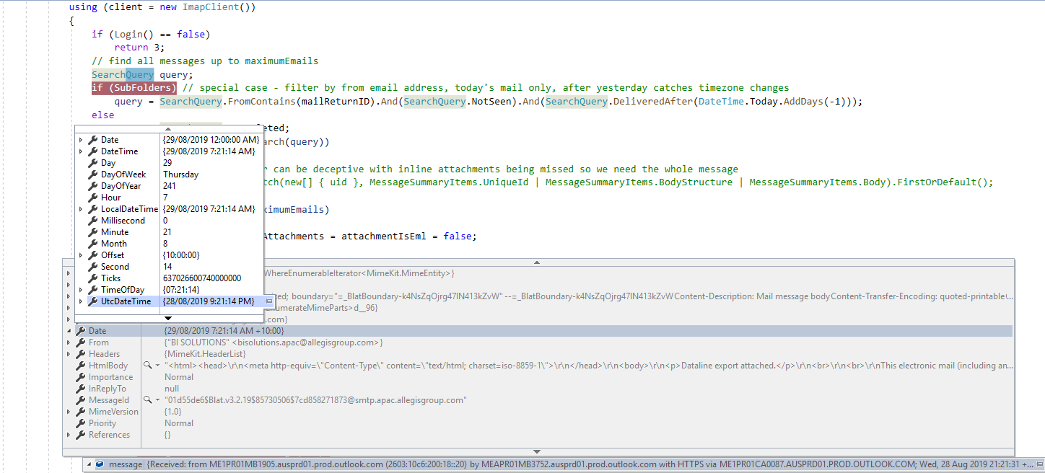This screenshot has width=1045, height=473.
Task: Collapse the message node at the bottom
Action: pos(88,464)
